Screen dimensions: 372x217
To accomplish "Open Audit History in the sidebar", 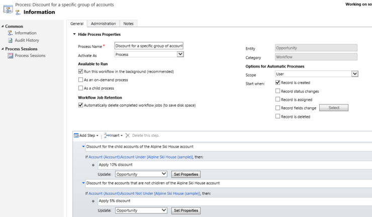I will pos(27,40).
